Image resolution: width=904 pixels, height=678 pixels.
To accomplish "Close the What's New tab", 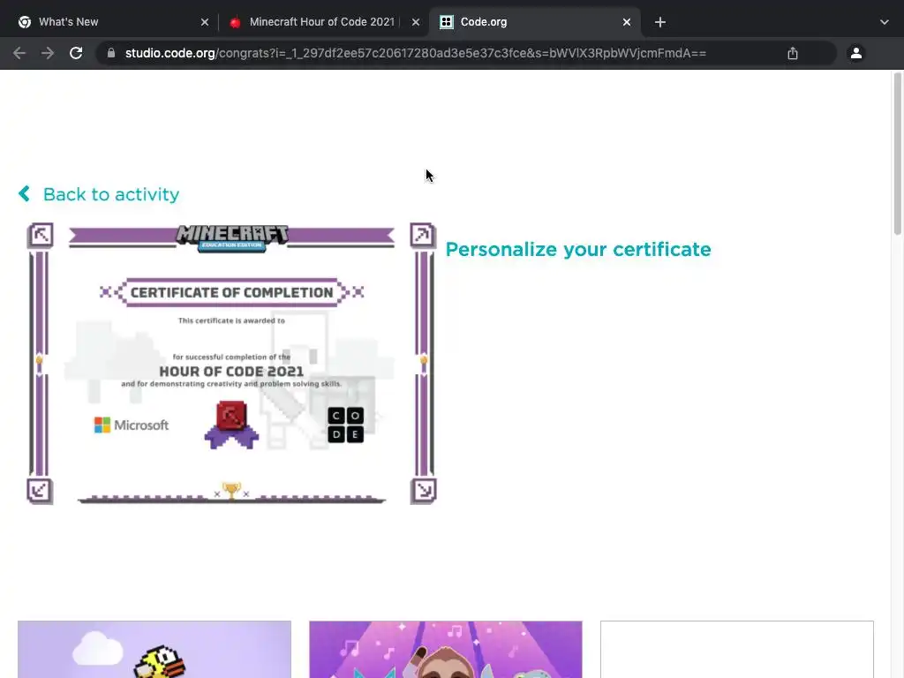I will [x=205, y=22].
